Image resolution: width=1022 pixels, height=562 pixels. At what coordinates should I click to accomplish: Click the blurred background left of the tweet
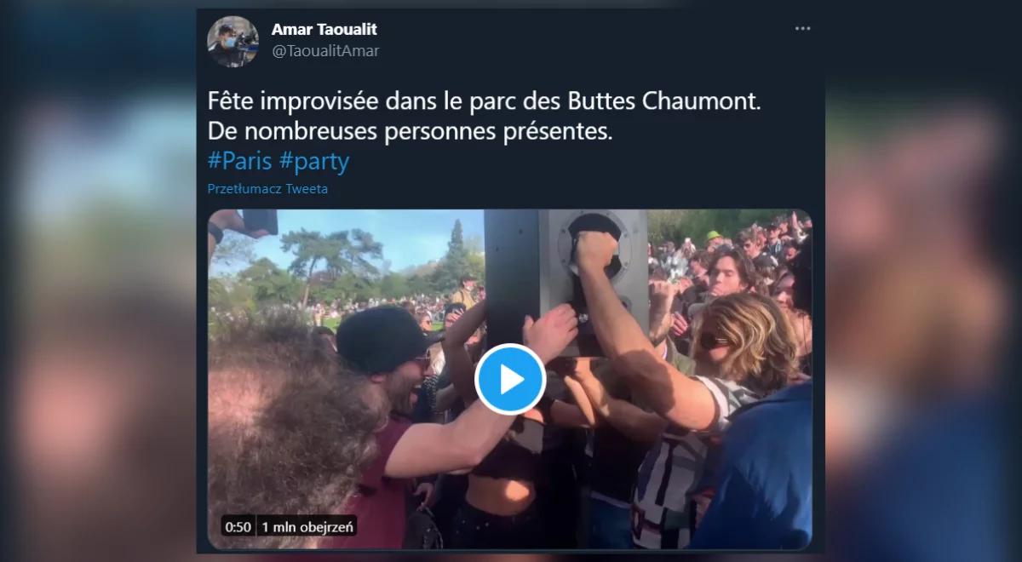[x=98, y=281]
